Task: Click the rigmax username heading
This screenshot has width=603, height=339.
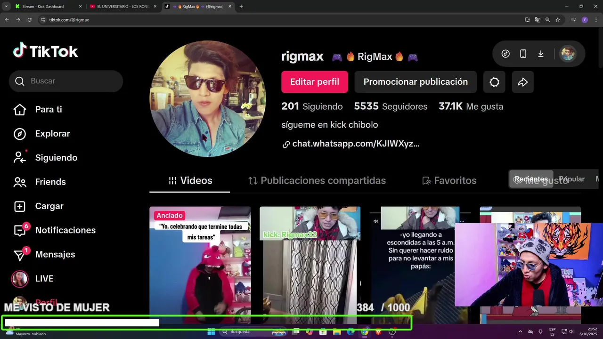Action: point(302,57)
